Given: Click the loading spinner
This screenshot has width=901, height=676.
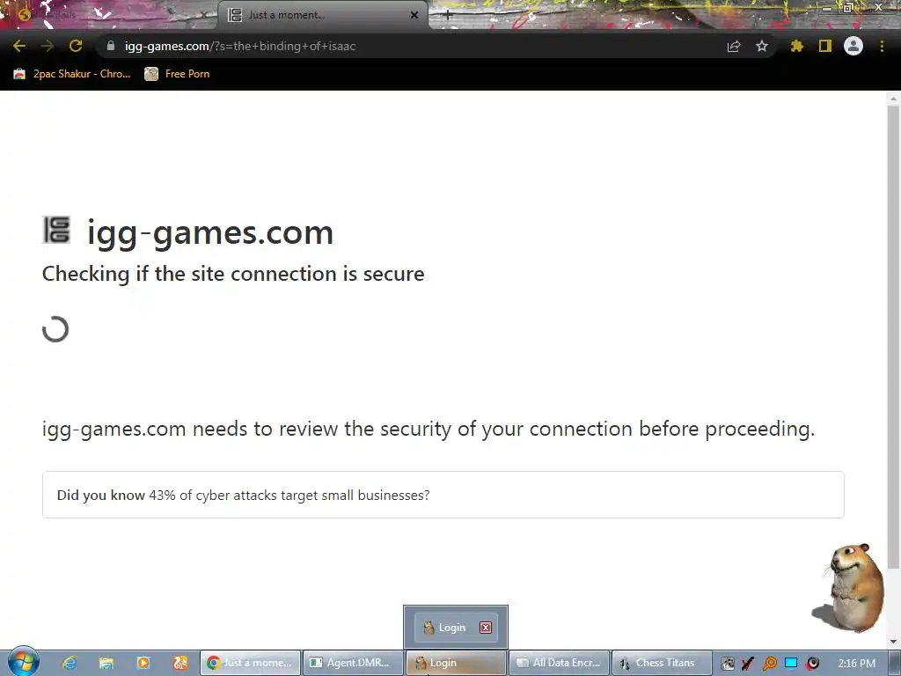Looking at the screenshot, I should click(55, 329).
